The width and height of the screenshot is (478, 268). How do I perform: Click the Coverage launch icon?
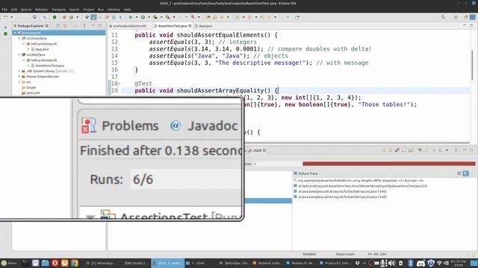(155, 17)
